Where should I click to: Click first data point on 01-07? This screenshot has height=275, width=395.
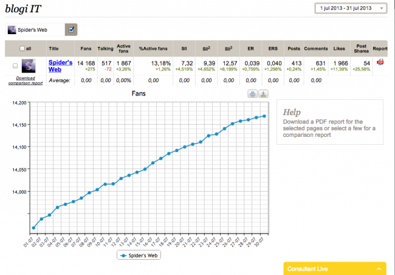click(x=33, y=228)
